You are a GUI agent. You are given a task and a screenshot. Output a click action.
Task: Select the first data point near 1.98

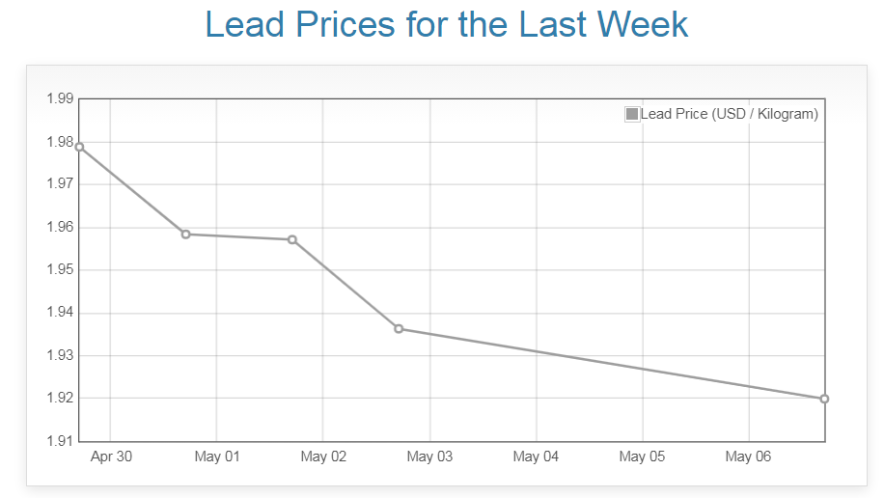[x=79, y=147]
